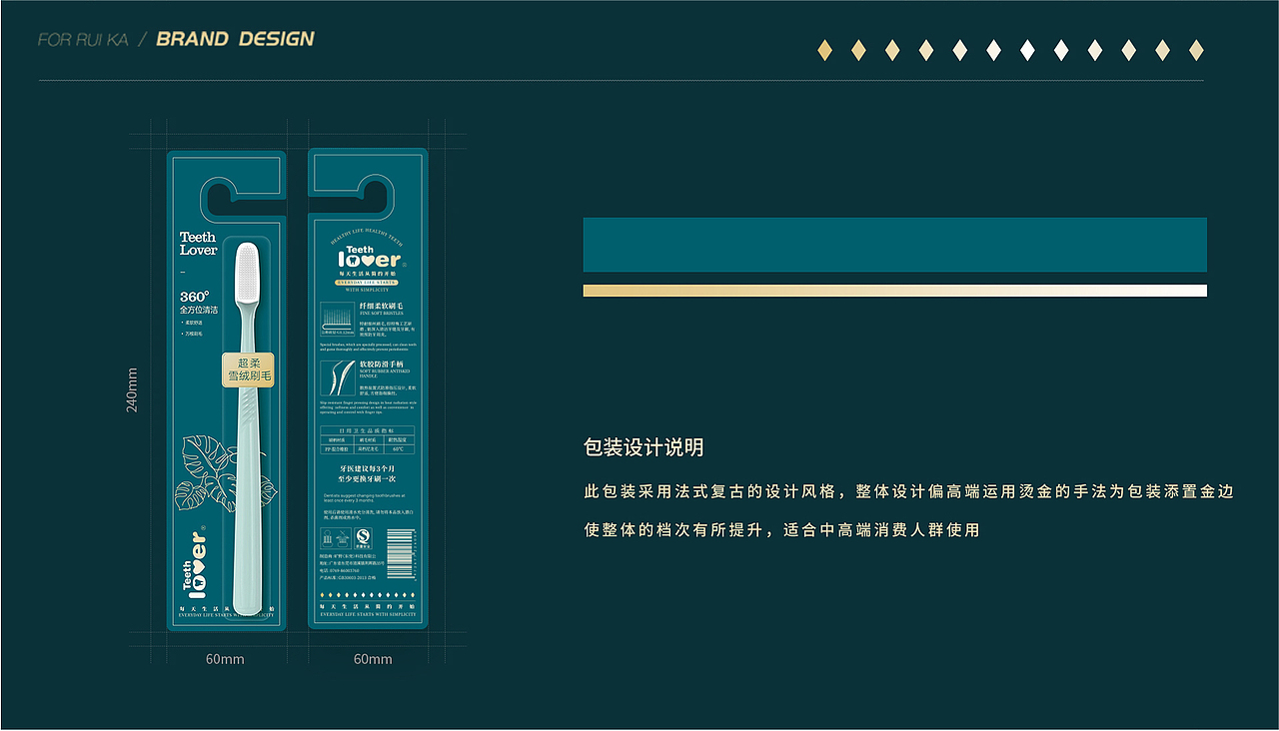Click the vertical Teeth lover logo on front
This screenshot has height=731, width=1279.
pyautogui.click(x=194, y=561)
